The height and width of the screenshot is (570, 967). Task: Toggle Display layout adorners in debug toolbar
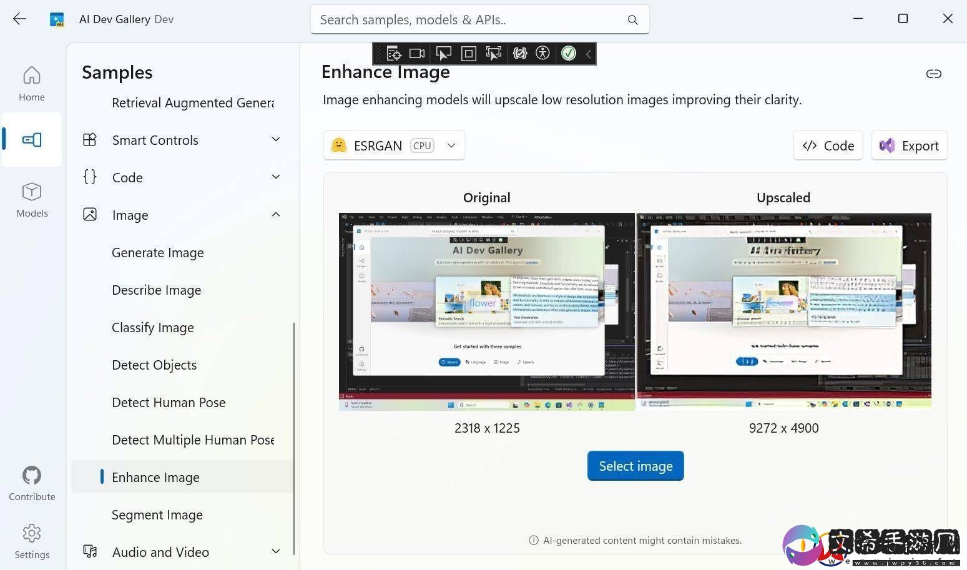[x=469, y=54]
